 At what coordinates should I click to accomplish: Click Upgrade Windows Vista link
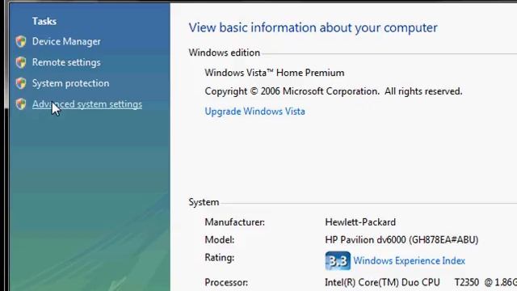[255, 112]
